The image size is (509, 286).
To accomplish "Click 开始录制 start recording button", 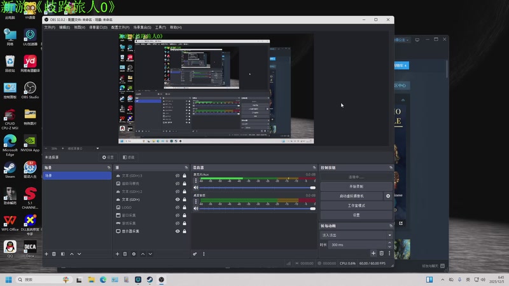I will 356,186.
